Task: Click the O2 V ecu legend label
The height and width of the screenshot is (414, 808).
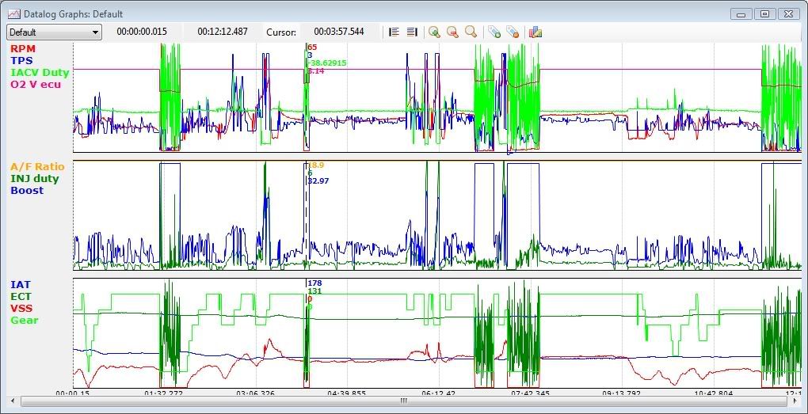Action: (x=36, y=84)
